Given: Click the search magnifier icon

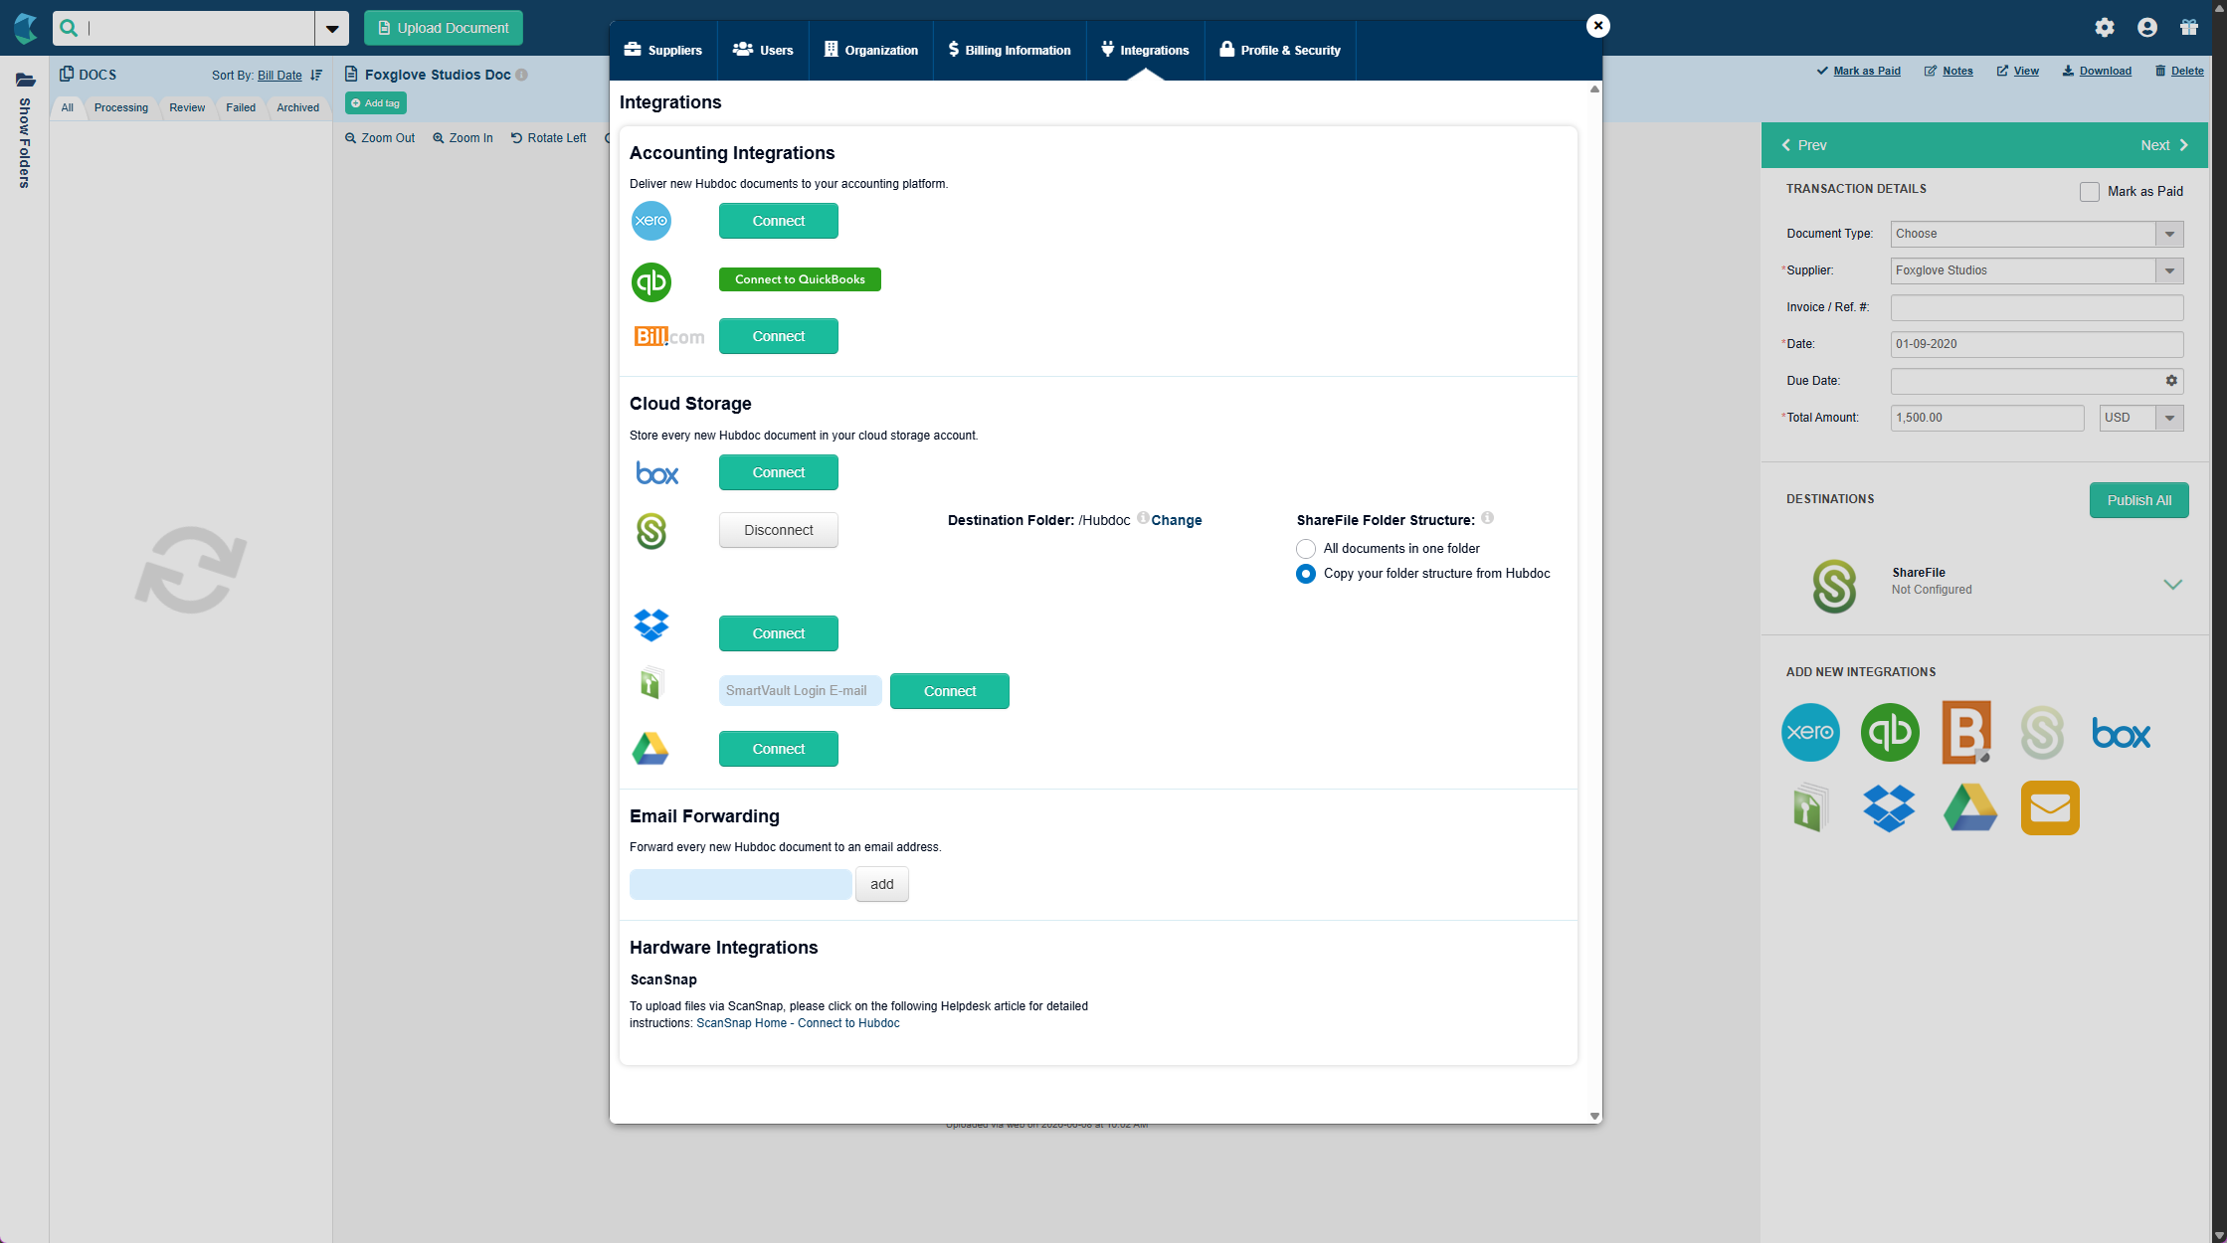Looking at the screenshot, I should coord(69,28).
